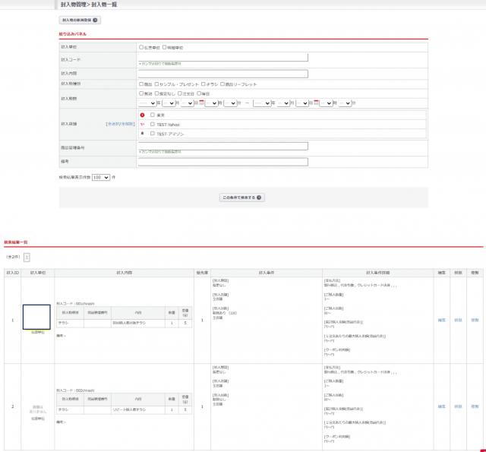Click 編集 link for enclosure ID 1
486x452 pixels.
point(441,320)
